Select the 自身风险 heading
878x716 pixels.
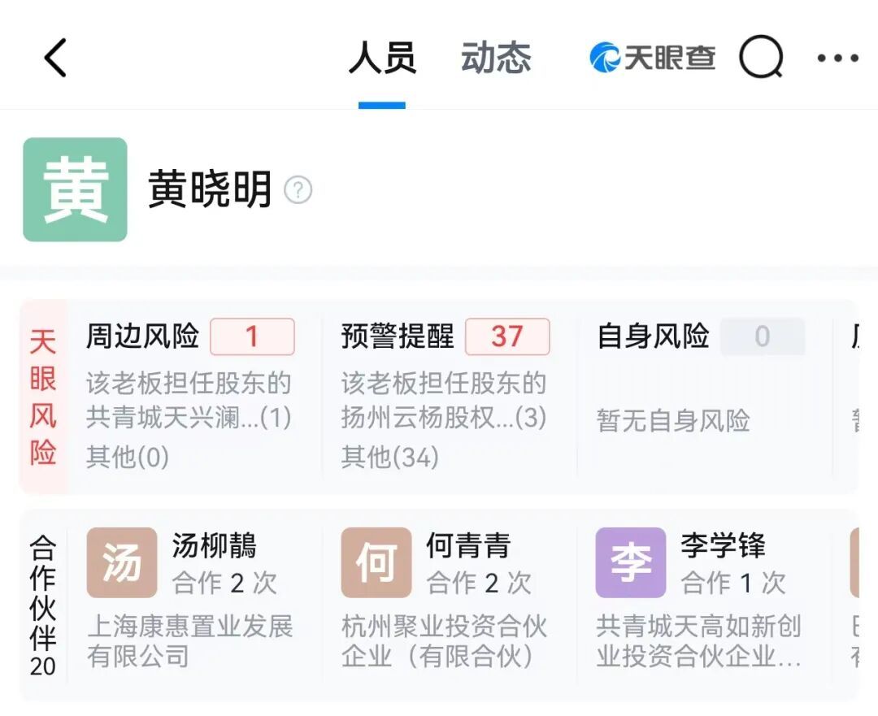click(653, 336)
